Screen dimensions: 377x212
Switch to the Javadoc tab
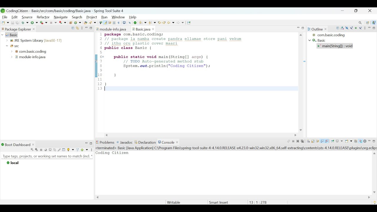(x=124, y=142)
